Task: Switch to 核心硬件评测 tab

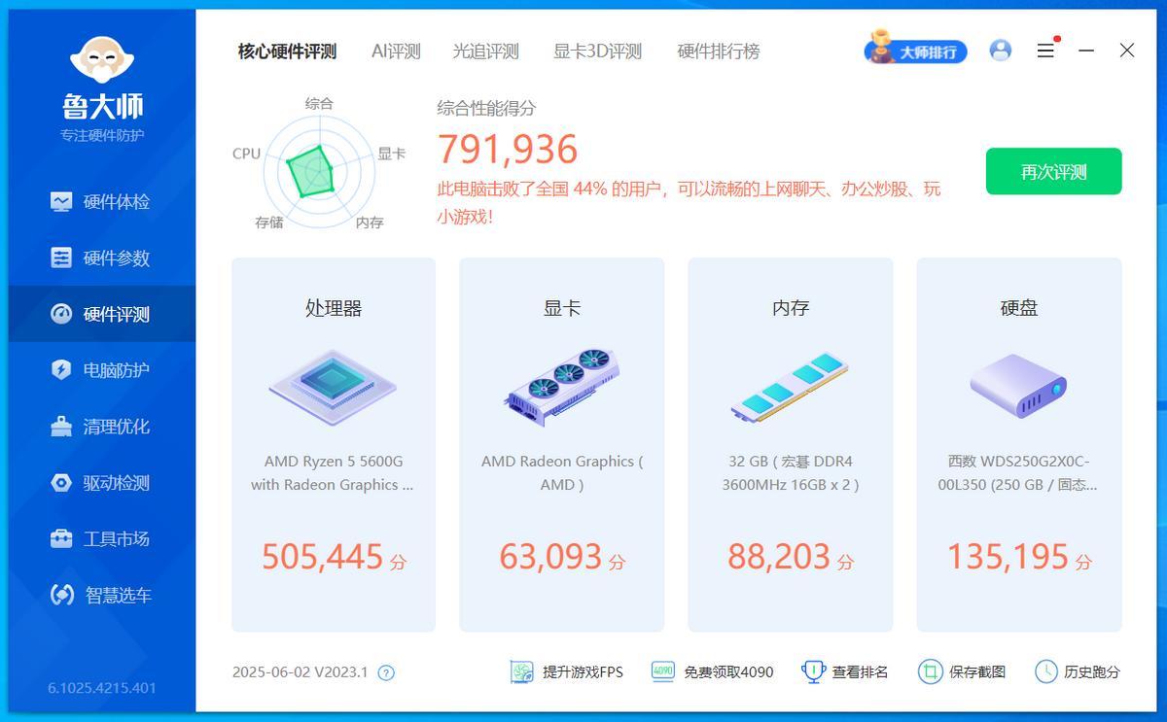Action: coord(287,52)
